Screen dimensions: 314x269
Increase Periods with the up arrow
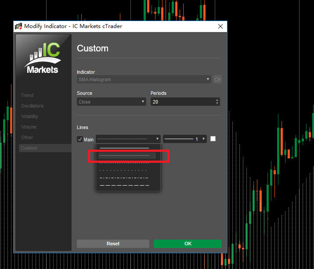pyautogui.click(x=217, y=100)
